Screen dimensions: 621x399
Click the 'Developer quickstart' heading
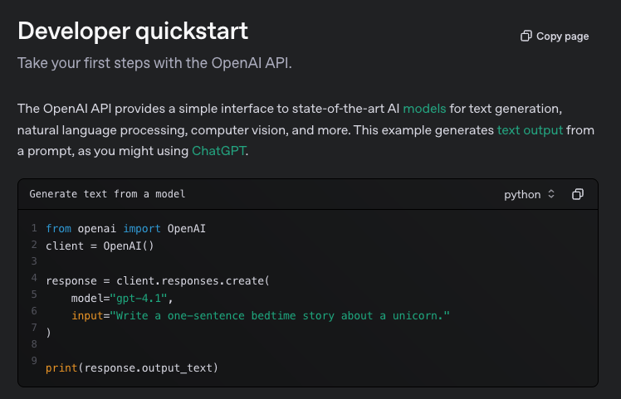[x=133, y=31]
